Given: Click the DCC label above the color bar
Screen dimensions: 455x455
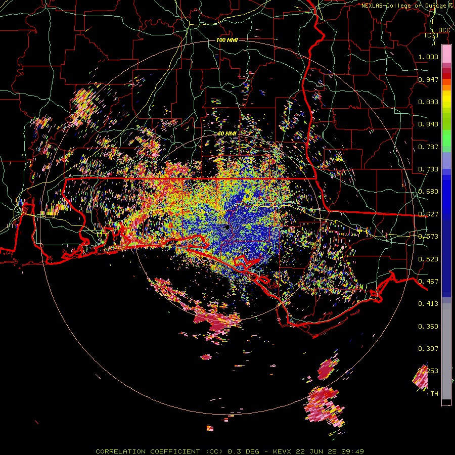Looking at the screenshot, I should pos(444,30).
